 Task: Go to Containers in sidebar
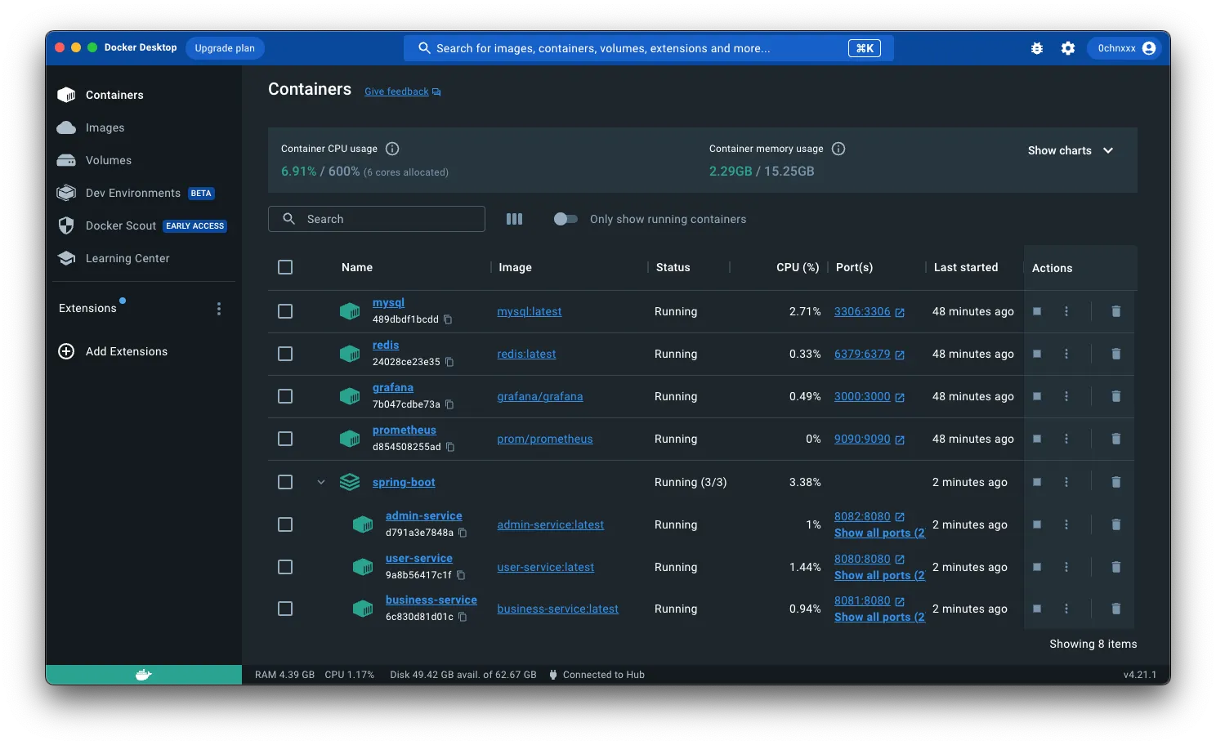pos(144,95)
